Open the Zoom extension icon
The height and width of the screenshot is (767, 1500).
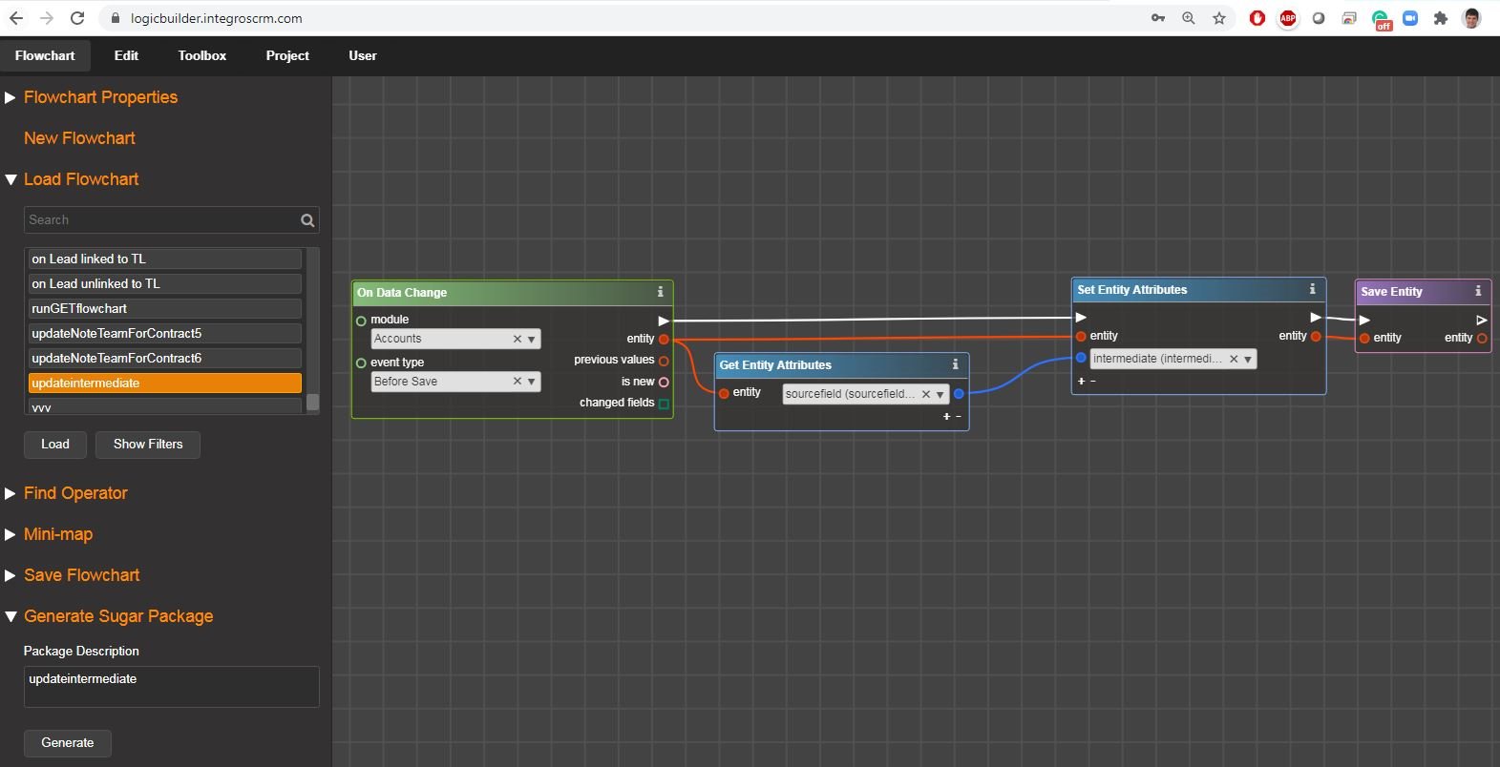(x=1410, y=18)
